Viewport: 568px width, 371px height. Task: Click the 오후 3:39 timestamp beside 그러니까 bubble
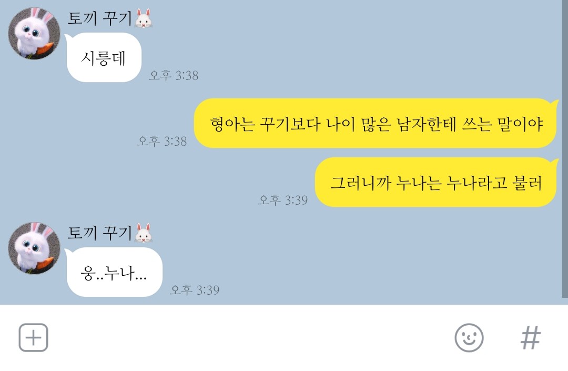click(283, 199)
